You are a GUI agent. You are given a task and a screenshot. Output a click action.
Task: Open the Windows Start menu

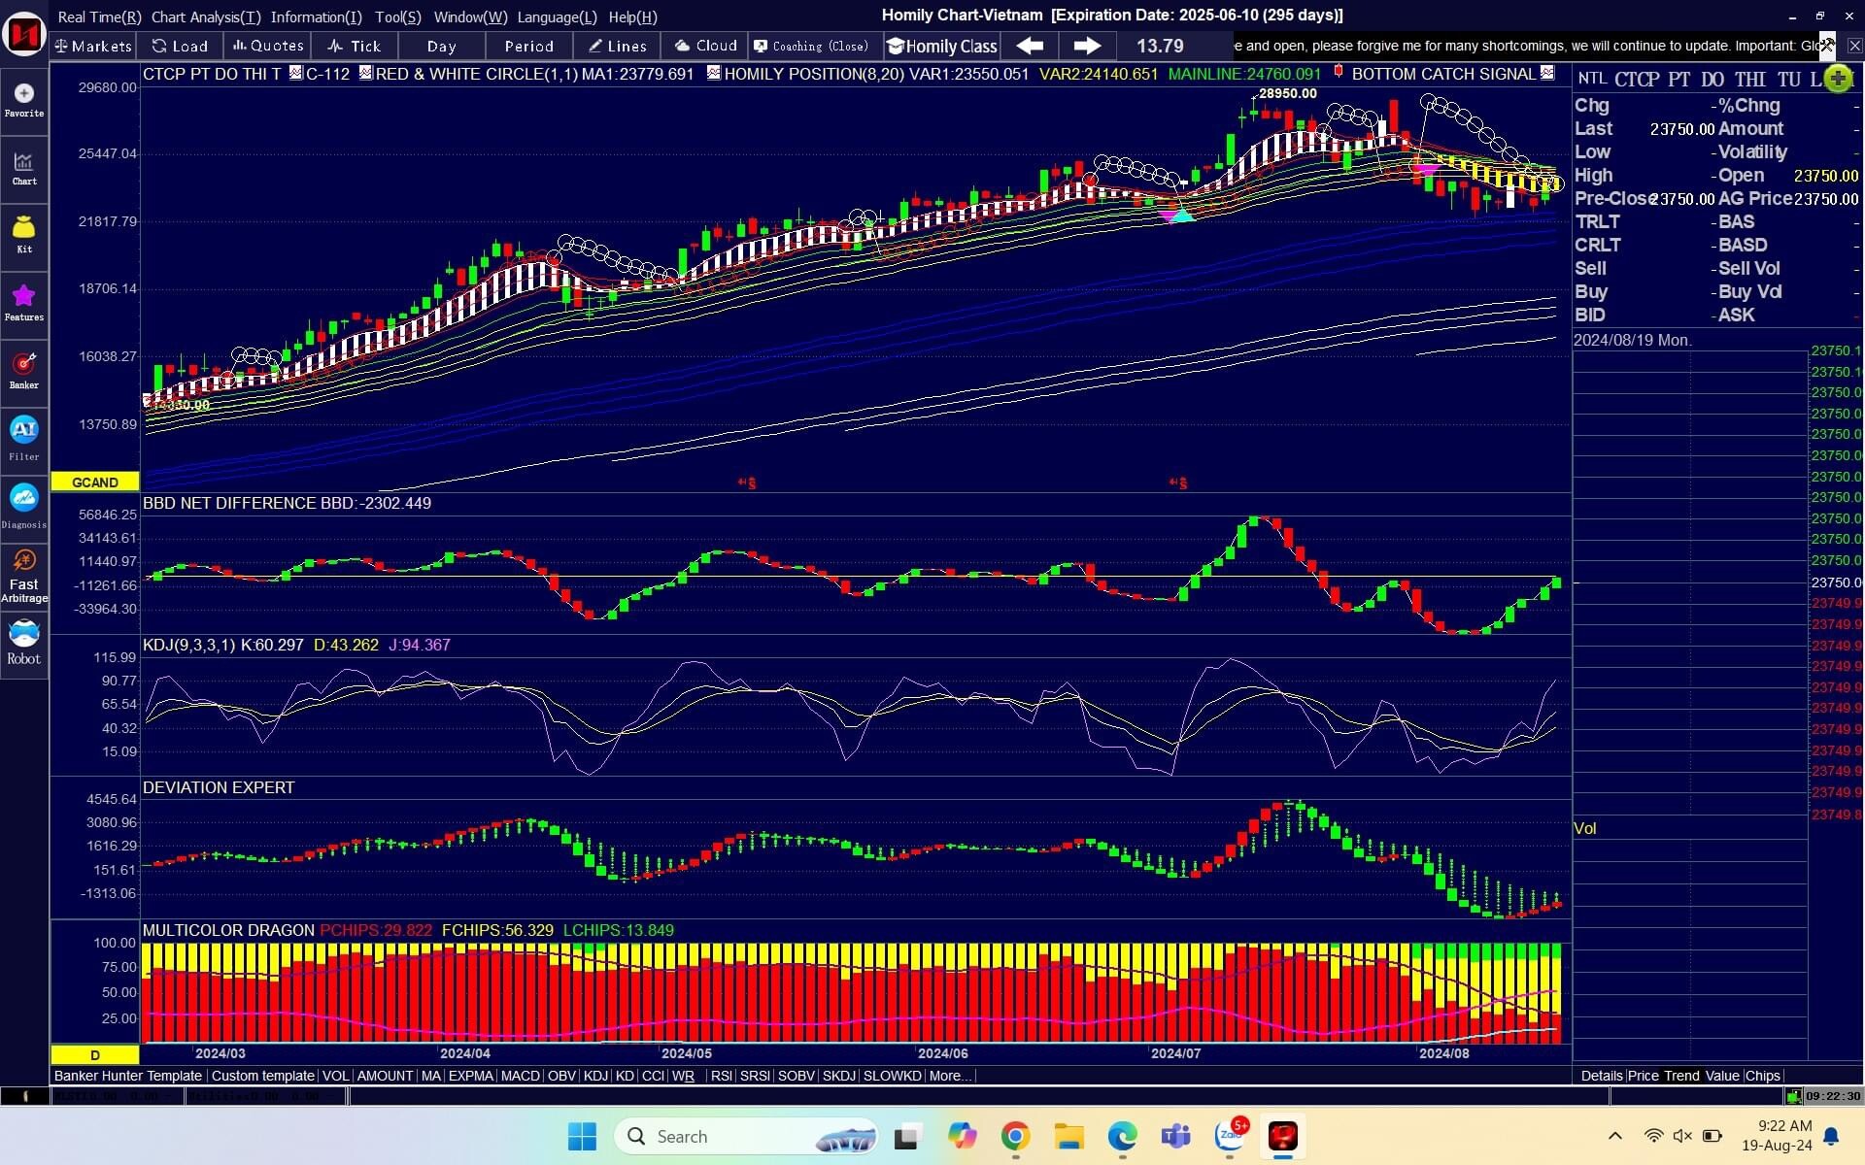point(582,1136)
